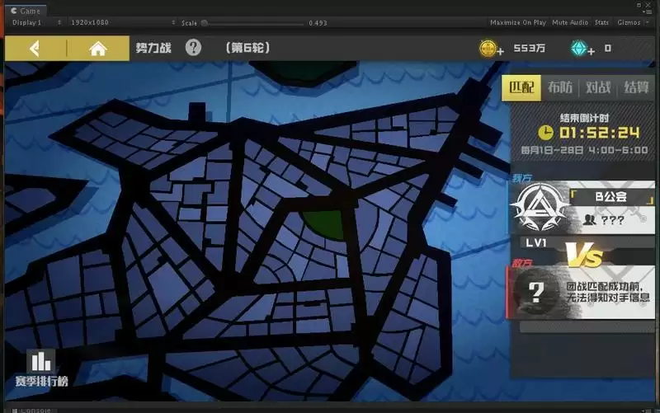Toggle Maximize On Play

(517, 22)
